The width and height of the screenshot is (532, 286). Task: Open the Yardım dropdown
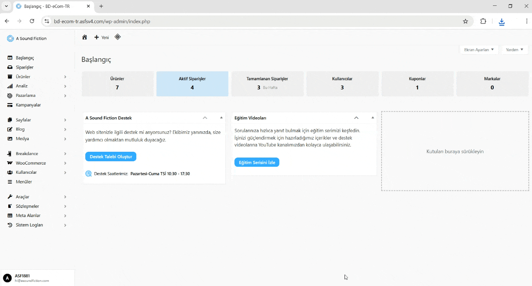point(515,49)
